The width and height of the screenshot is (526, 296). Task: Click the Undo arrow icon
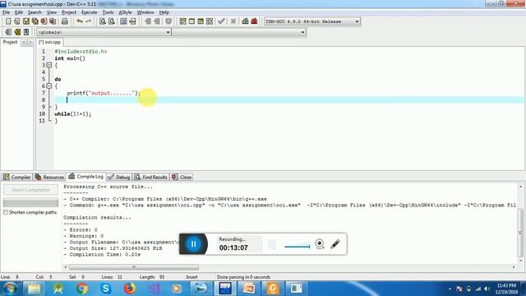tap(80, 21)
